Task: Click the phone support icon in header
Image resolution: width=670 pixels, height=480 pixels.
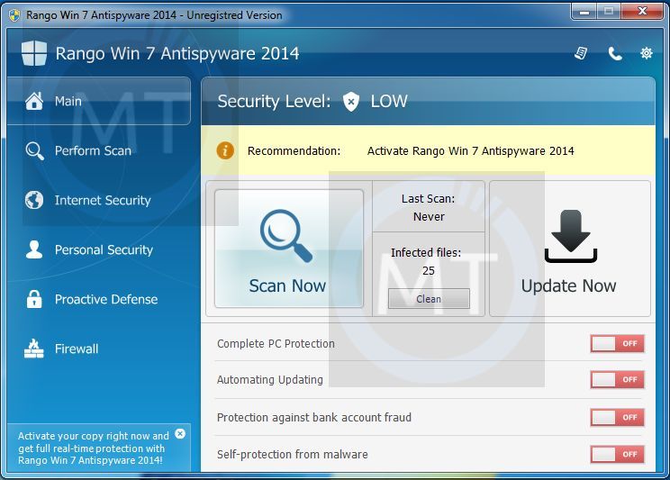Action: [615, 53]
